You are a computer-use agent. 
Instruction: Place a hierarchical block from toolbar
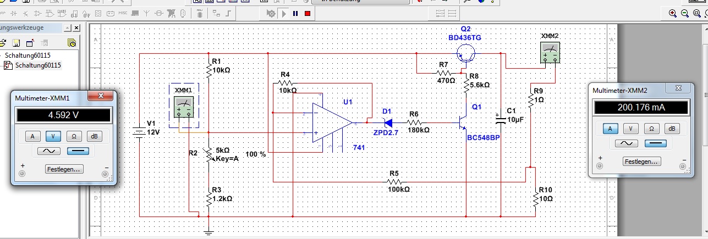[217, 14]
